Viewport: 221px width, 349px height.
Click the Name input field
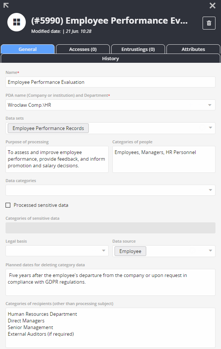[110, 82]
